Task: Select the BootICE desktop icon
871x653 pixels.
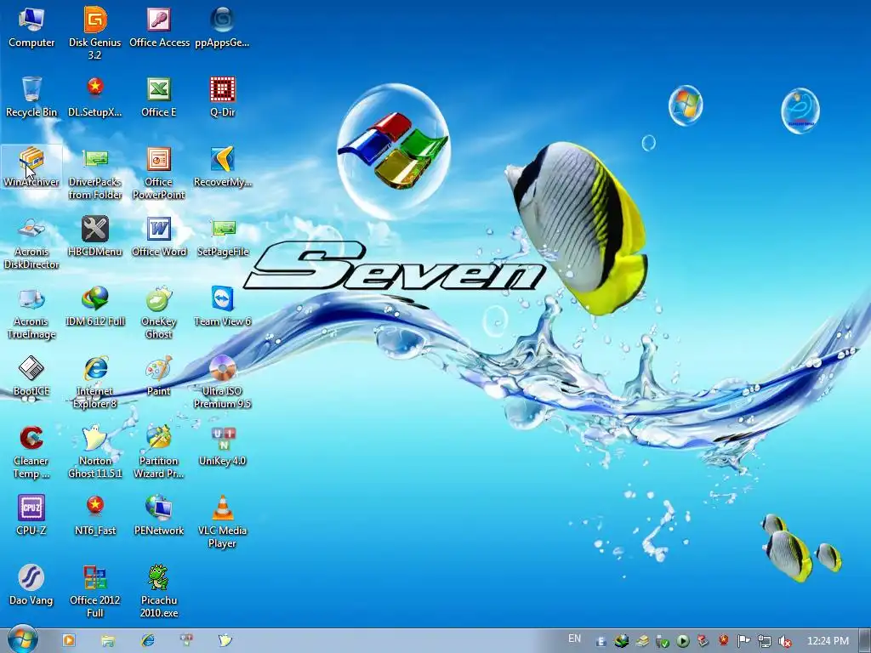Action: click(x=31, y=376)
